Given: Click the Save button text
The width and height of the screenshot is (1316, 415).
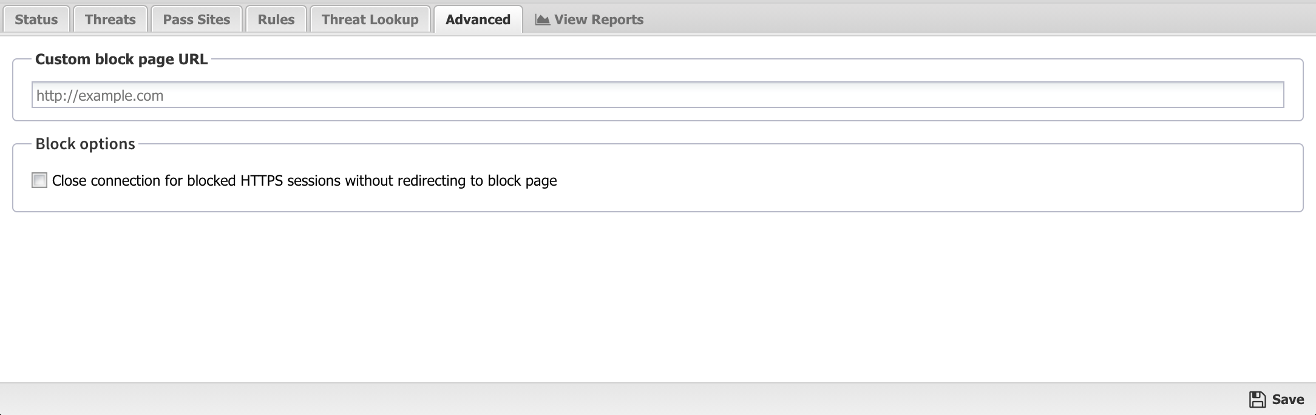Looking at the screenshot, I should [x=1287, y=399].
